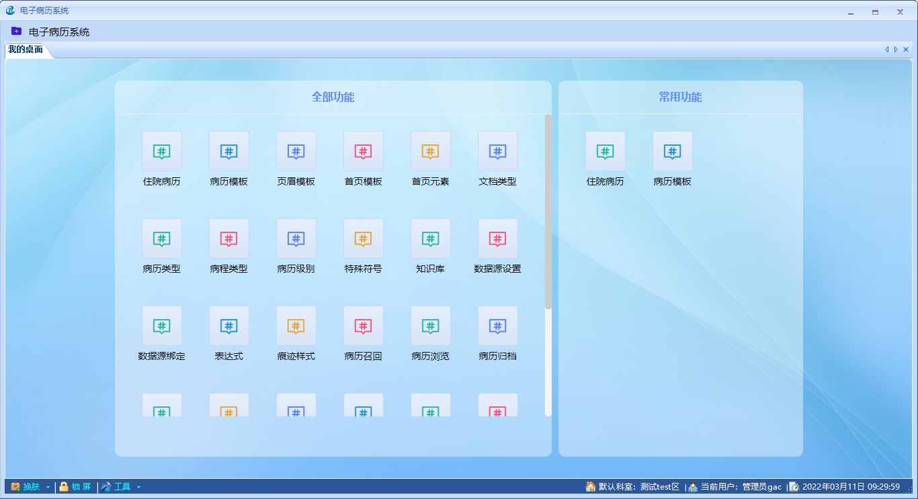Open 住院病历 in the 常用功能 panel

[x=606, y=152]
